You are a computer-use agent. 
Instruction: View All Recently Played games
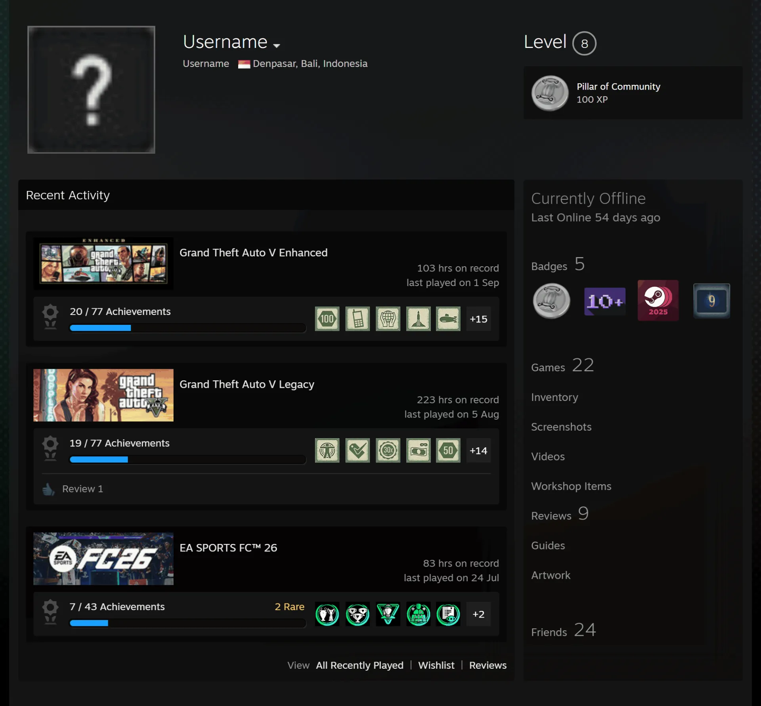coord(359,665)
